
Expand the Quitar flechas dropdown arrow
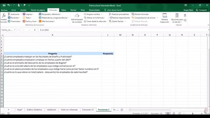click(x=125, y=21)
